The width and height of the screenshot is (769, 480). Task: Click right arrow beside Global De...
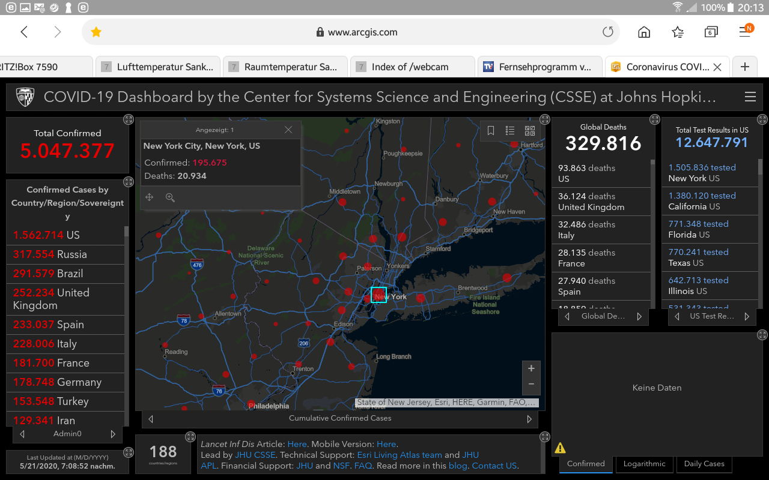click(639, 316)
